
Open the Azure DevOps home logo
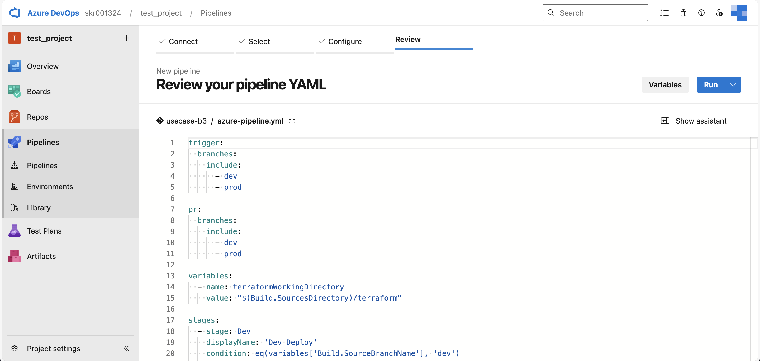click(15, 13)
